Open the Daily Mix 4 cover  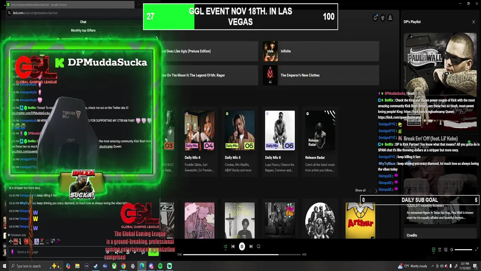200,130
